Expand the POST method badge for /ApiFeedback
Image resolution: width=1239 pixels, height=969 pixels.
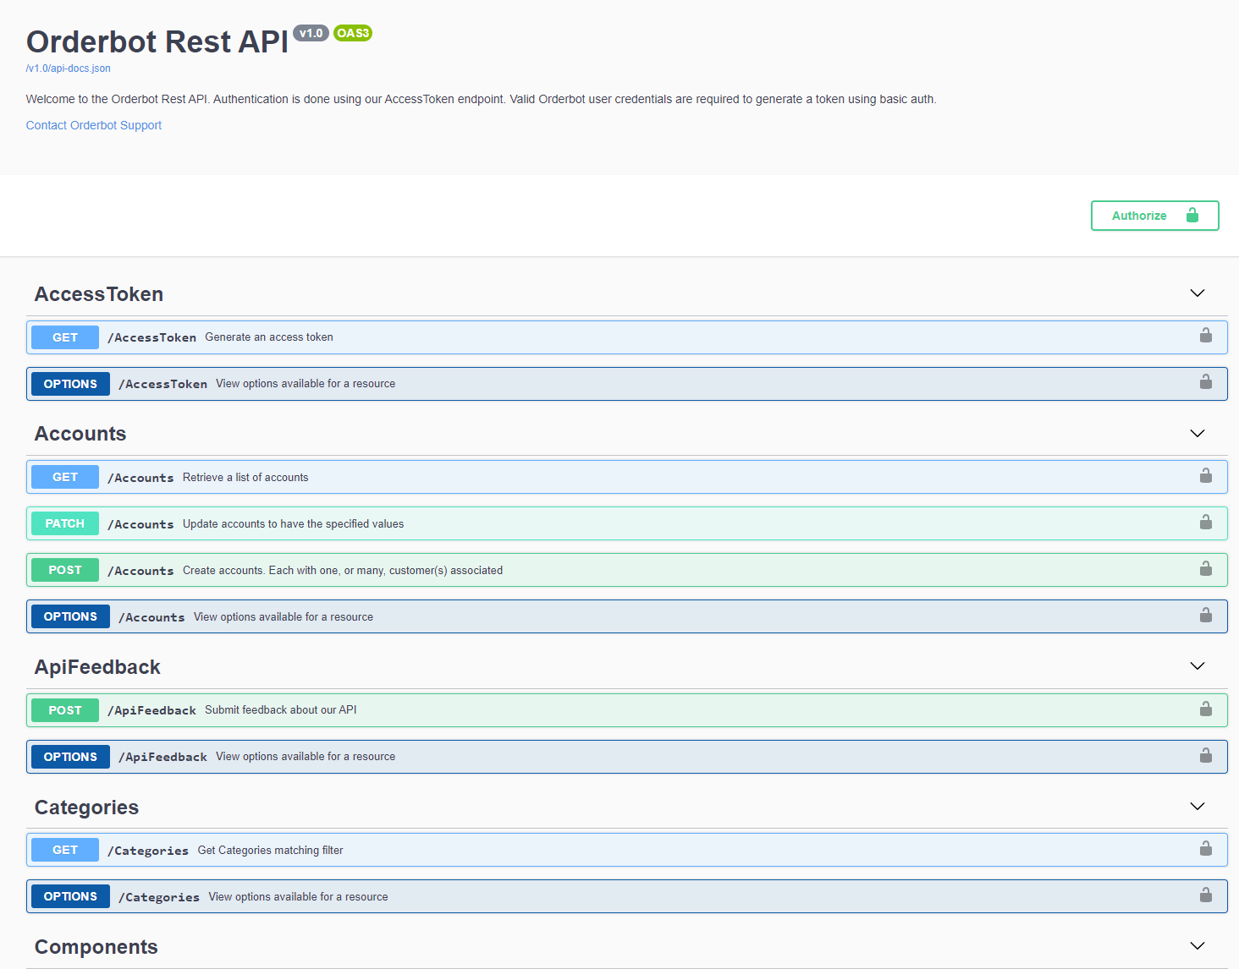coord(65,710)
